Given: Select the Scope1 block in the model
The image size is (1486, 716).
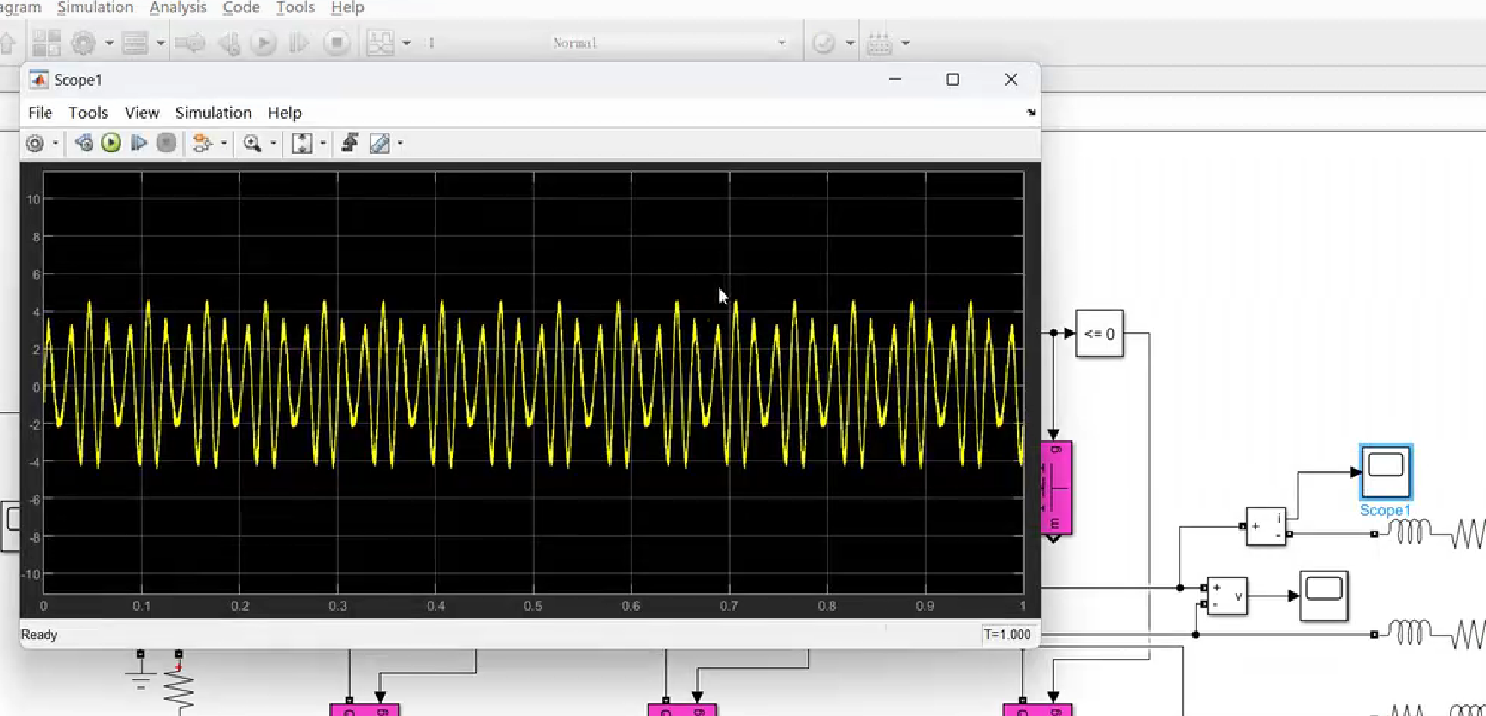Looking at the screenshot, I should [1386, 471].
